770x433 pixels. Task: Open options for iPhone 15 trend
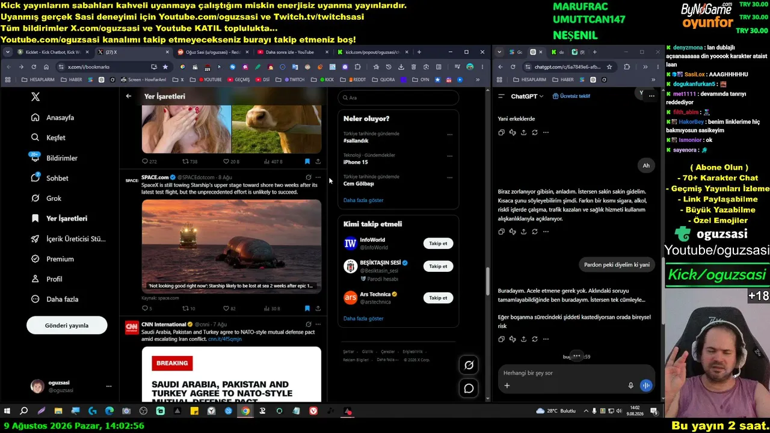click(449, 156)
